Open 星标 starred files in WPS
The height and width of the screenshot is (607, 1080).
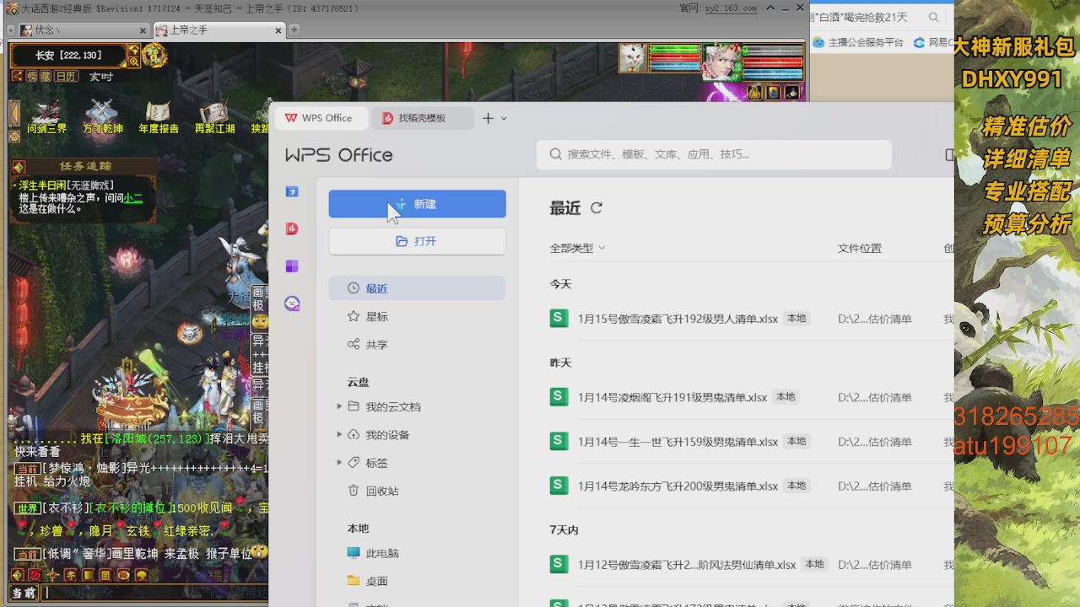point(368,317)
